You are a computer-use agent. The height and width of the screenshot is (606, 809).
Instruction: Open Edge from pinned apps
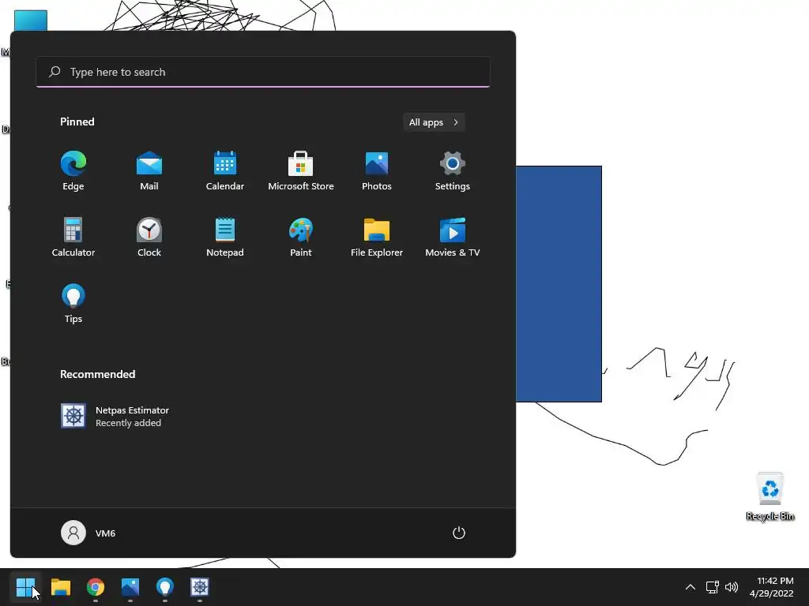click(73, 171)
